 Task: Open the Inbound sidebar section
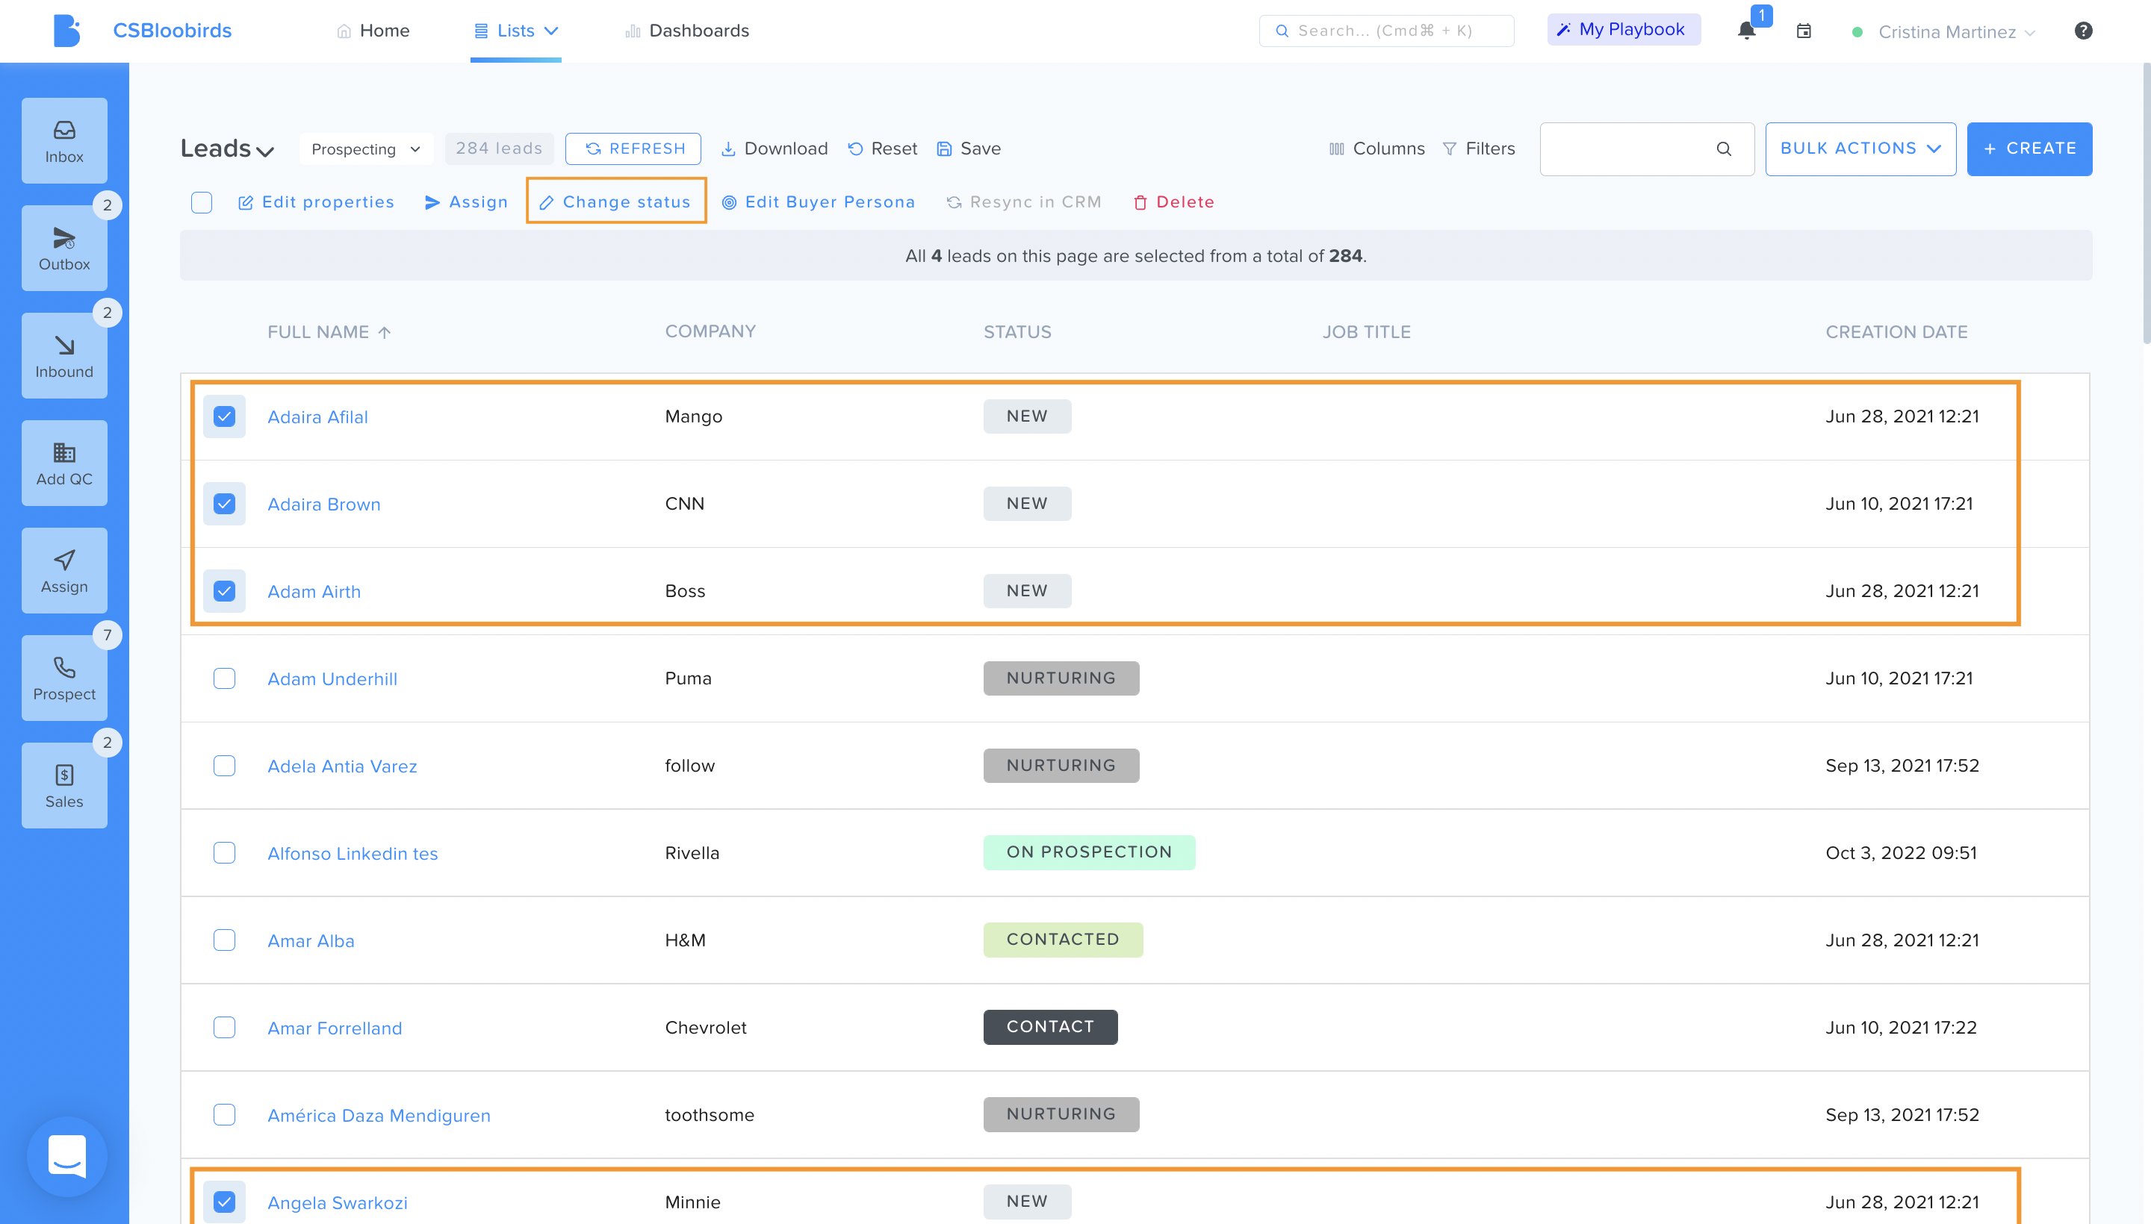coord(64,357)
